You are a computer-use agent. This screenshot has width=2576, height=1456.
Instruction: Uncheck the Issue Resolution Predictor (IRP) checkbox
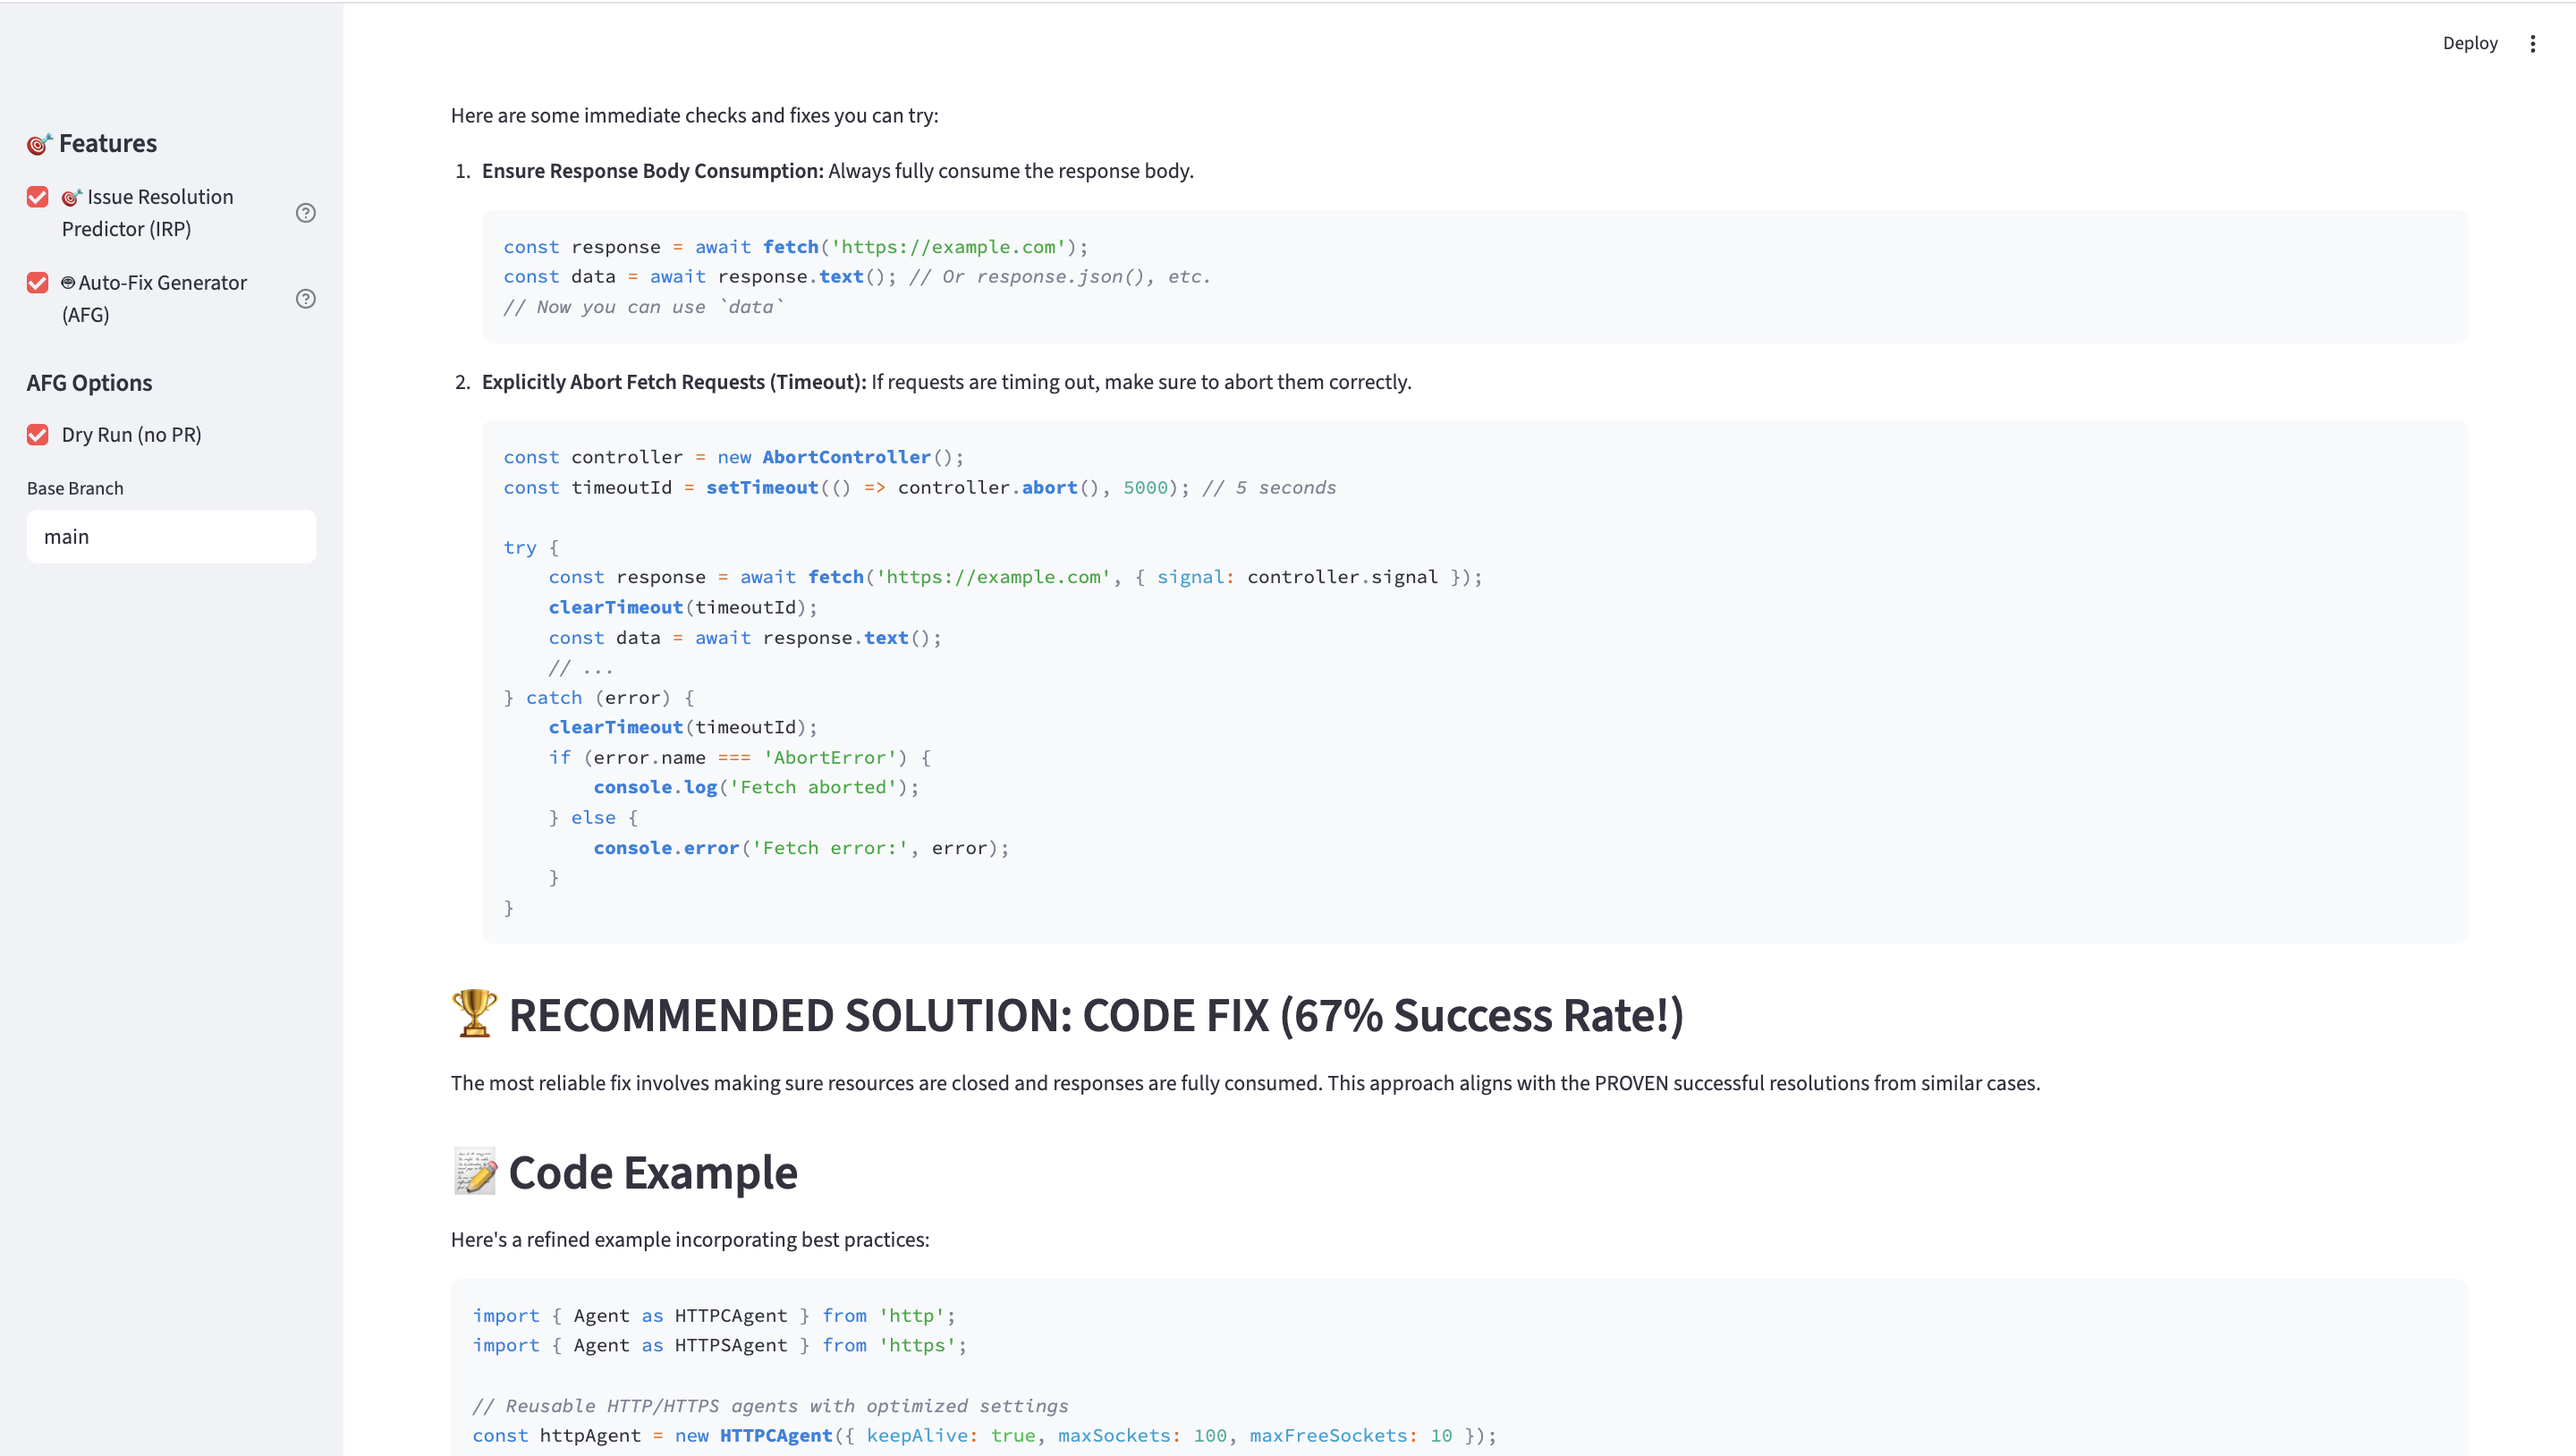38,197
